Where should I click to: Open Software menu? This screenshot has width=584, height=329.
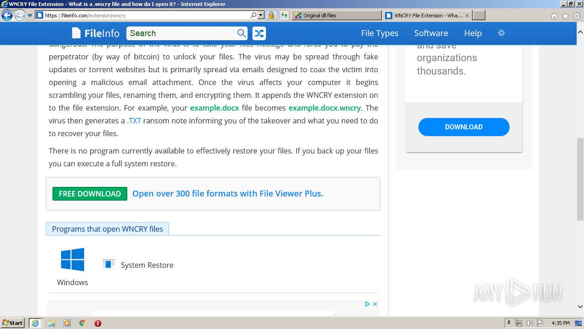click(431, 33)
